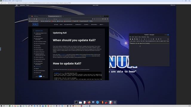Open Exploit-DB bookmark in bookmarks bar
This screenshot has height=107, width=191.
click(75, 21)
